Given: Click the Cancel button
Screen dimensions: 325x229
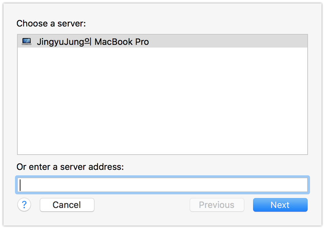Looking at the screenshot, I should [67, 205].
